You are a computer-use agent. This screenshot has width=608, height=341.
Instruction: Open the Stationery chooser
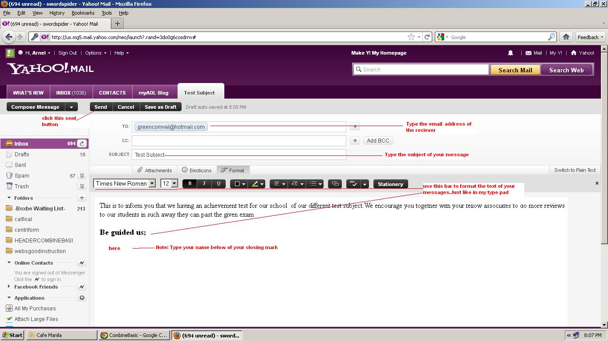(390, 184)
